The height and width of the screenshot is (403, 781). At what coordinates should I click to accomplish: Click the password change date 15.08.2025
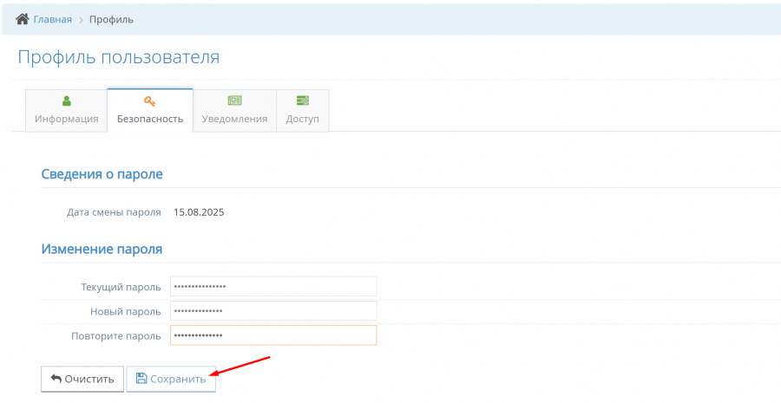(199, 211)
